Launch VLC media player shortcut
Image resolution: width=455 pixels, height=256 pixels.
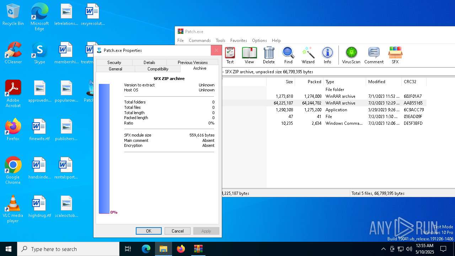pyautogui.click(x=13, y=209)
